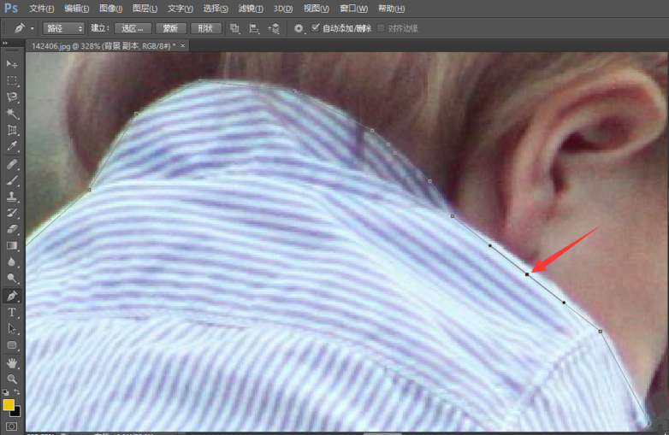The height and width of the screenshot is (435, 669).
Task: Click the anchor point marked by the red arrow
Action: coord(527,274)
